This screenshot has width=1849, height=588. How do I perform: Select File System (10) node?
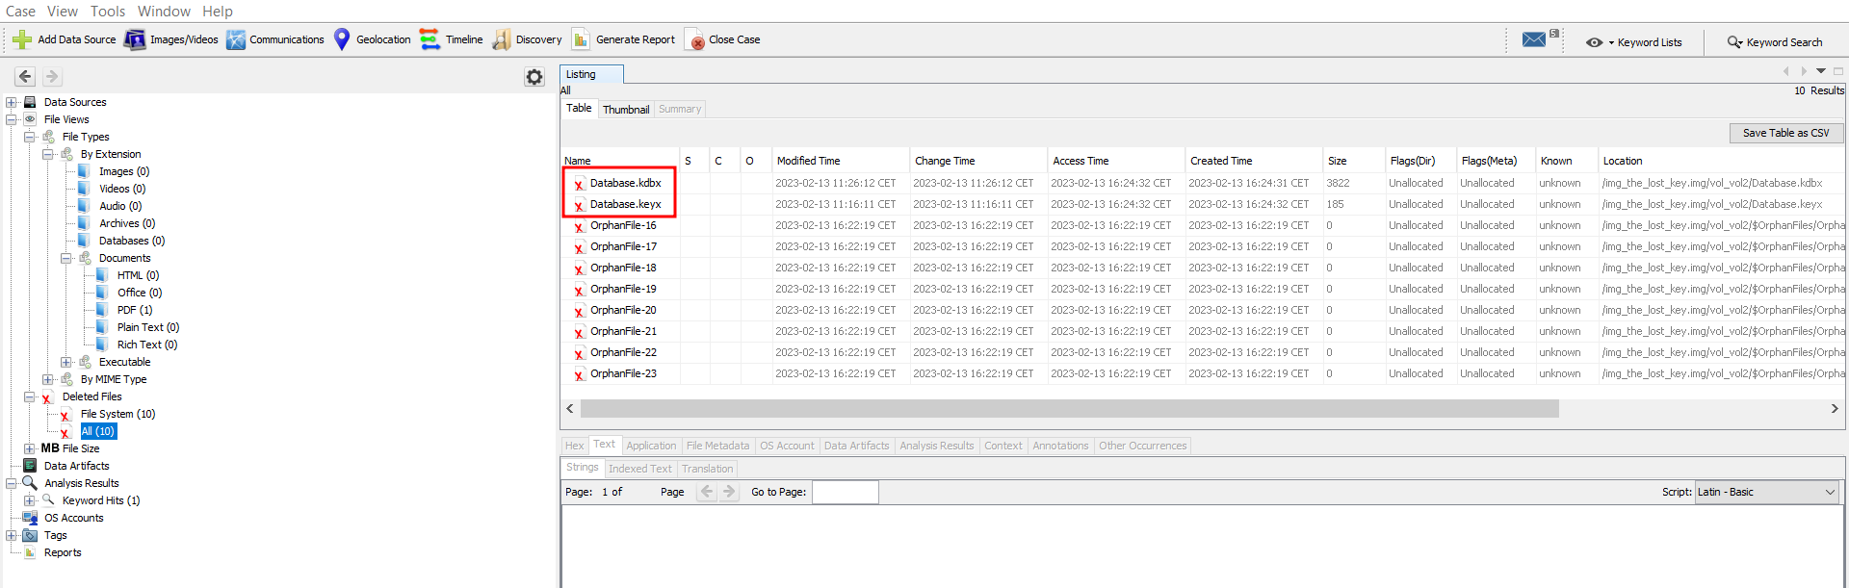pos(117,414)
